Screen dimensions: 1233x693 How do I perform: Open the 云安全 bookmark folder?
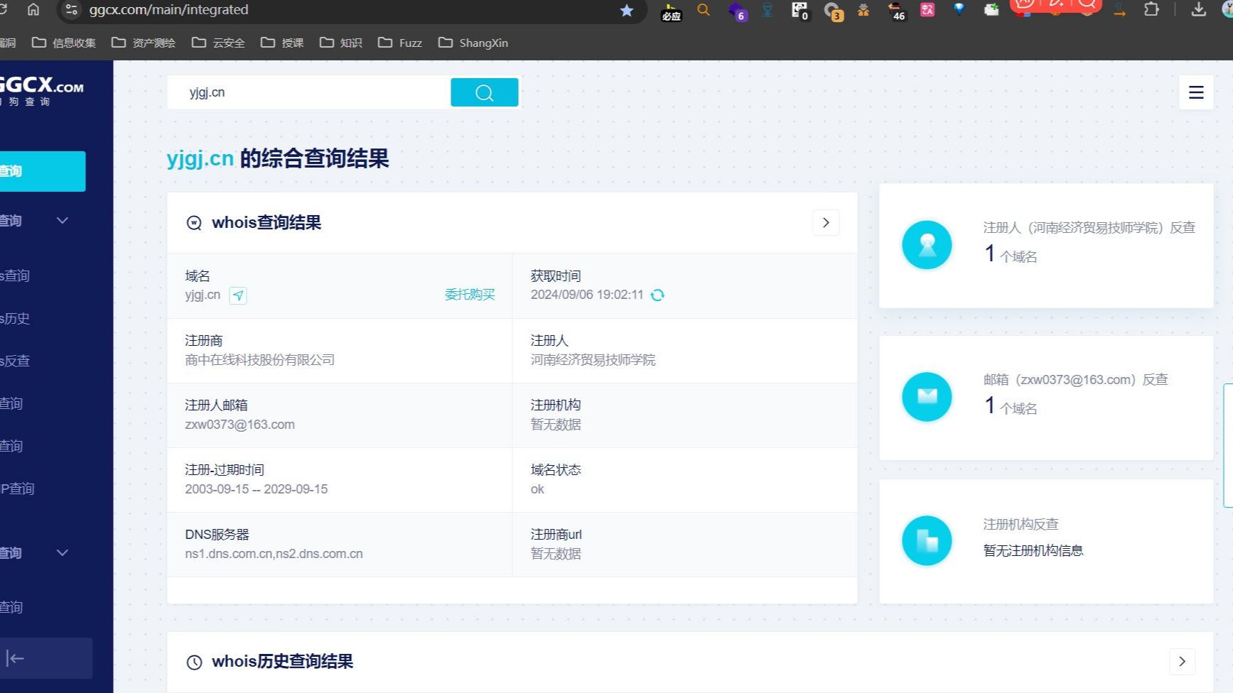(x=218, y=43)
